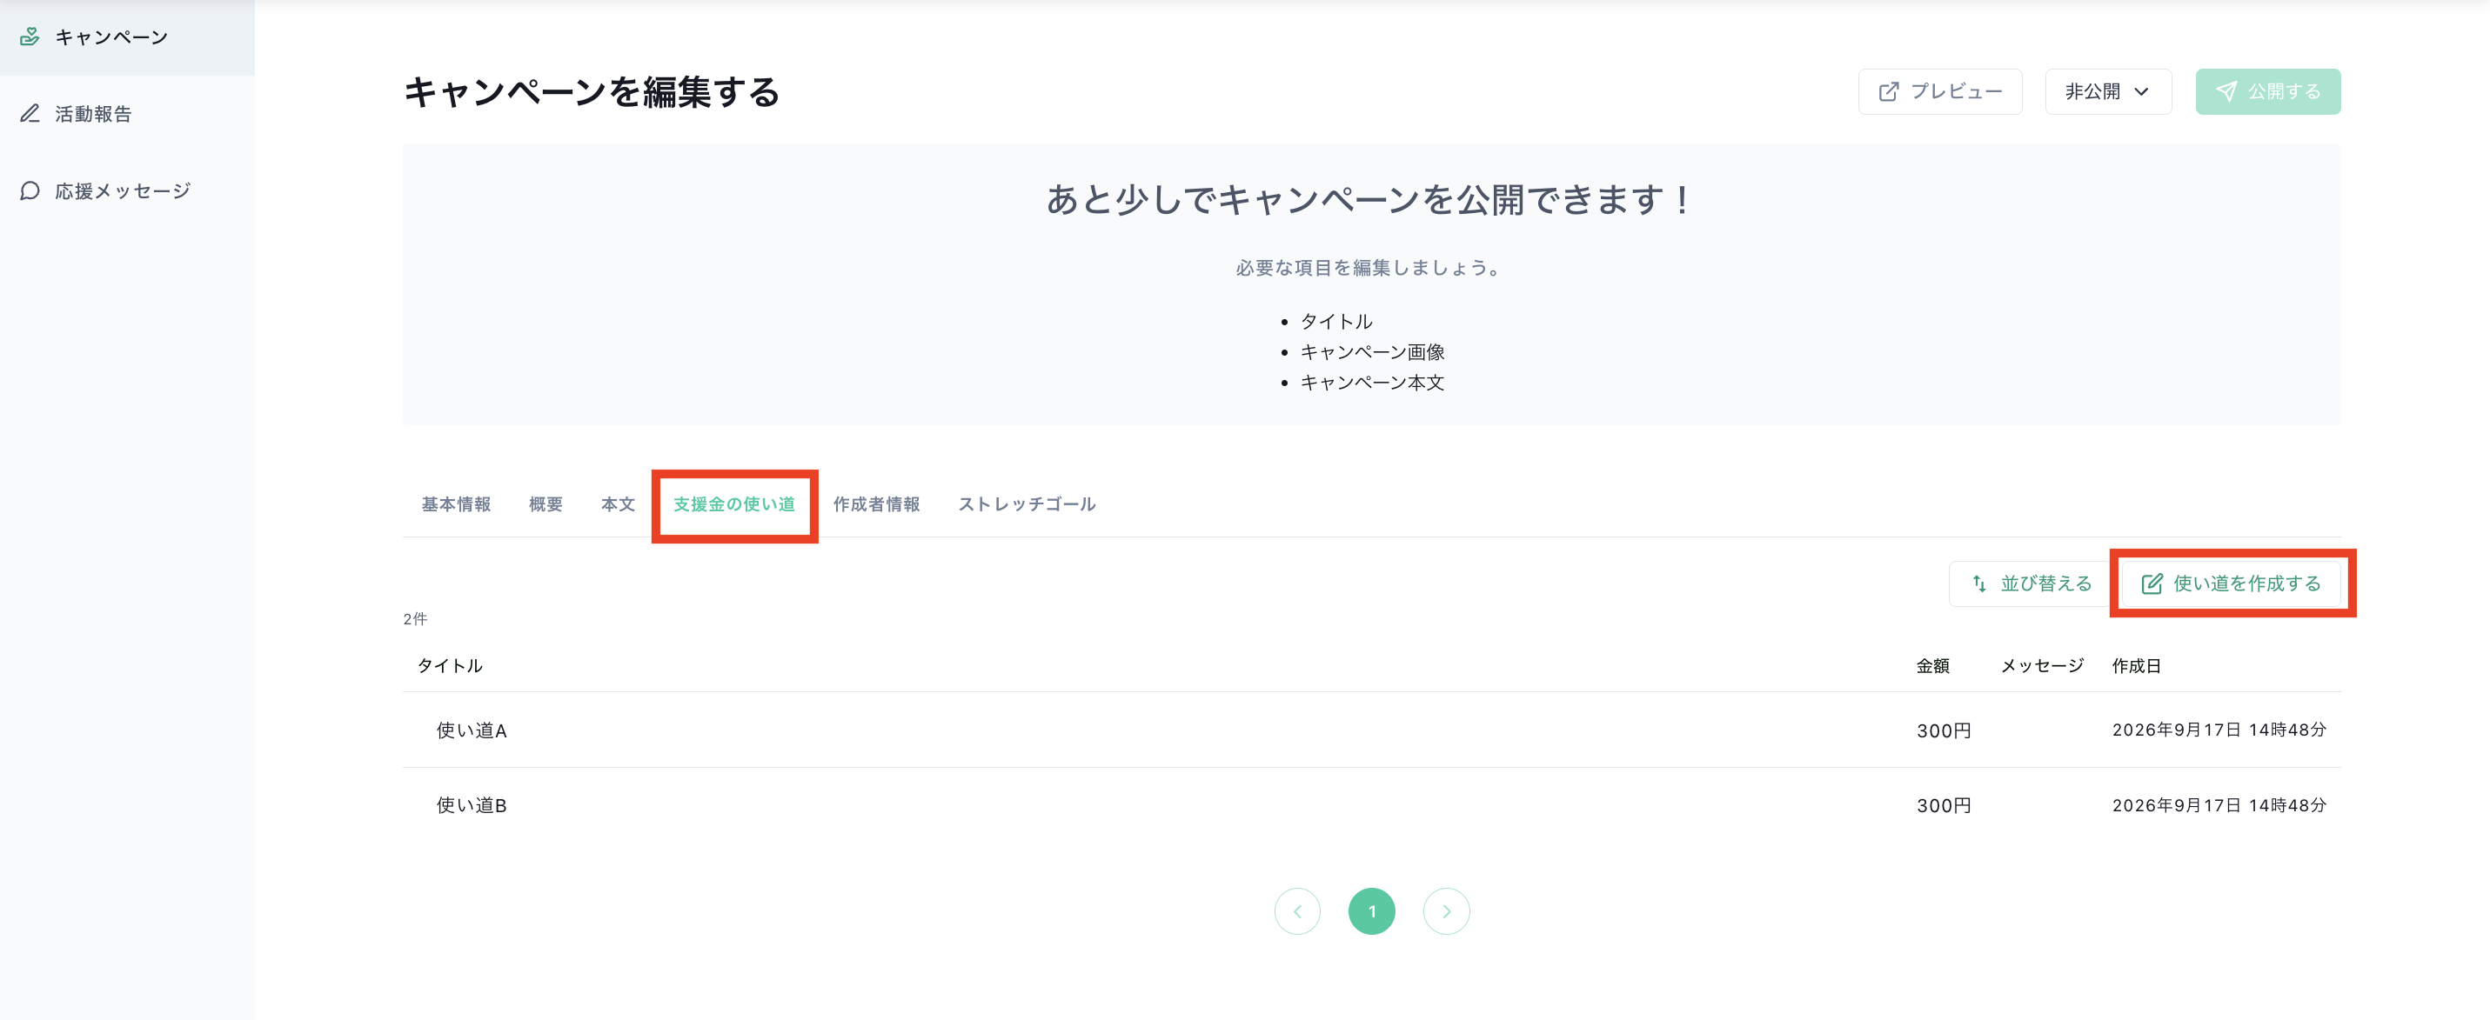Viewport: 2490px width, 1020px height.
Task: Click the 300円 amount for 使い道A
Action: pyautogui.click(x=1944, y=731)
